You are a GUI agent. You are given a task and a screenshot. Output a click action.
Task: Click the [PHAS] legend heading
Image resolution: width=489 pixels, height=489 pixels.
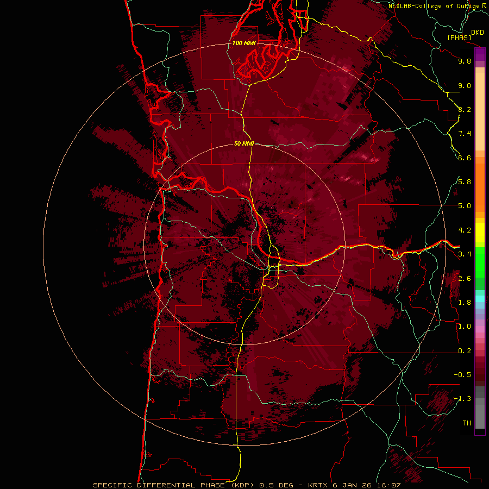click(459, 38)
